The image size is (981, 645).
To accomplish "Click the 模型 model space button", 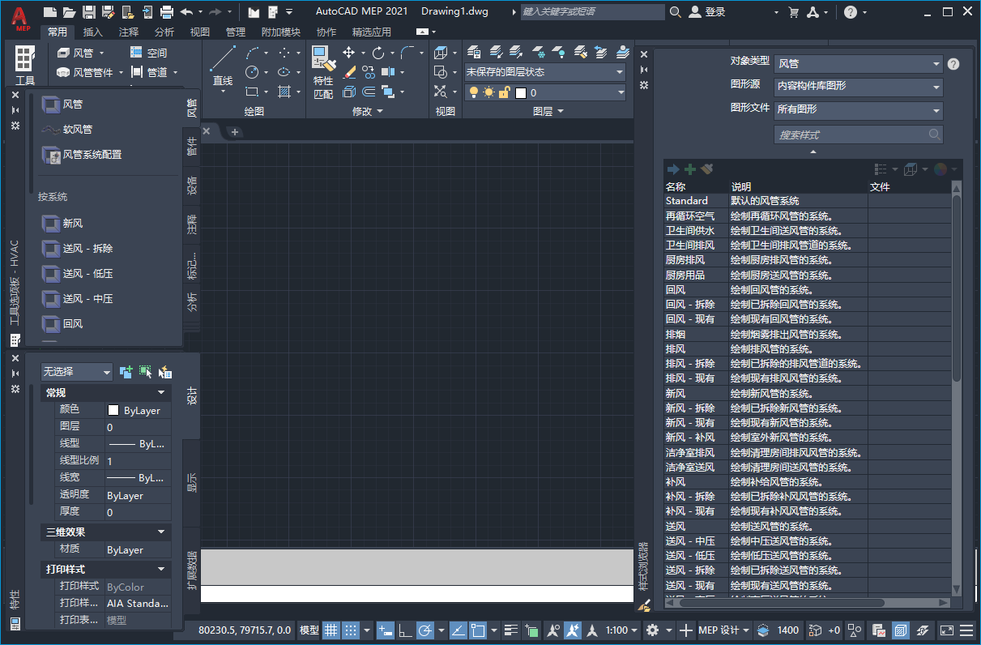I will (309, 630).
